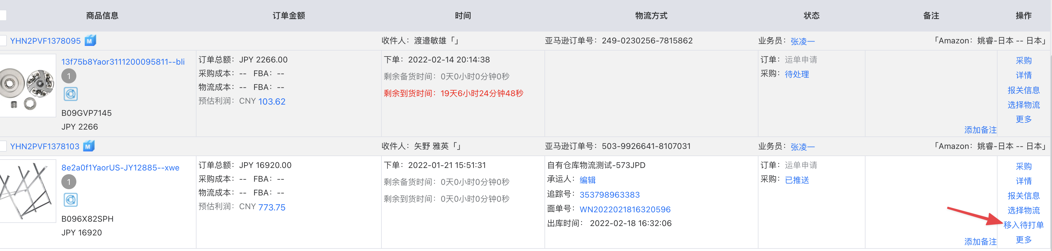Click the square sync icon above B096X82SPH

coord(71,200)
